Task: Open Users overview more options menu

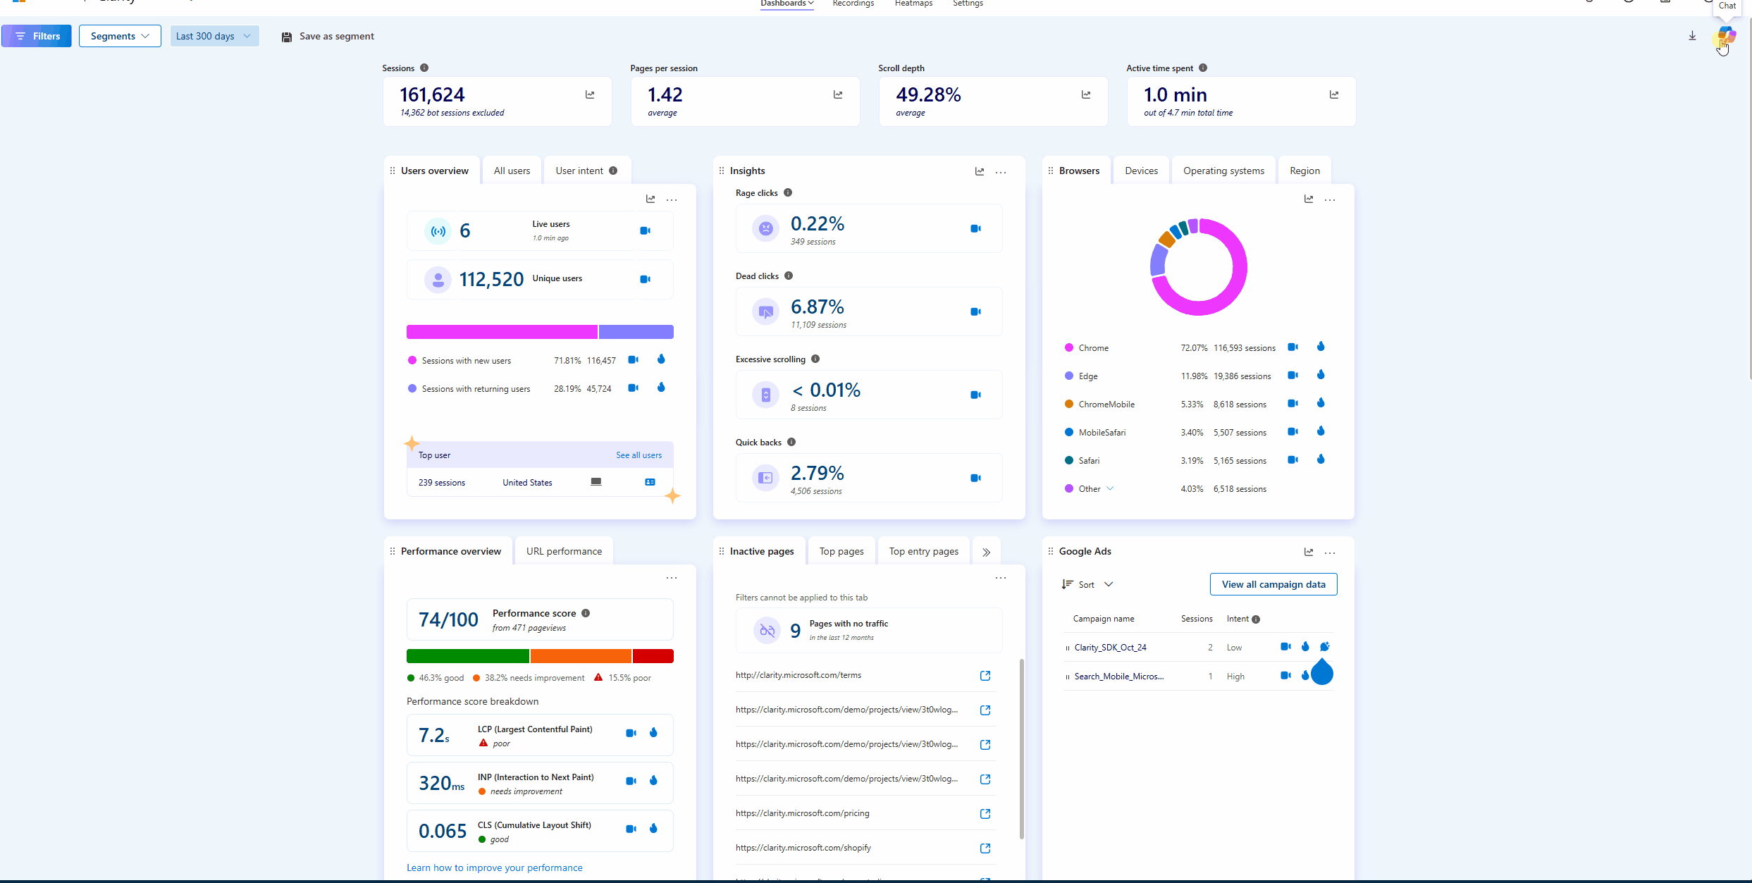Action: (x=672, y=199)
